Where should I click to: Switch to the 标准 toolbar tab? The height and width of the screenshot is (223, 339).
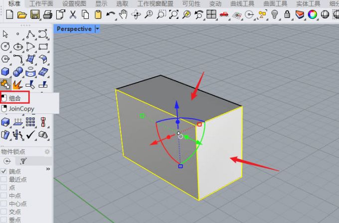tap(14, 3)
